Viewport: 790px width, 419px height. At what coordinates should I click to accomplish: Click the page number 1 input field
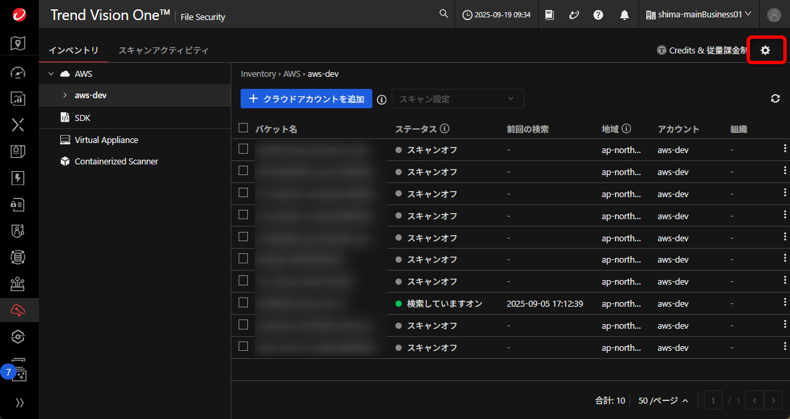pos(713,400)
